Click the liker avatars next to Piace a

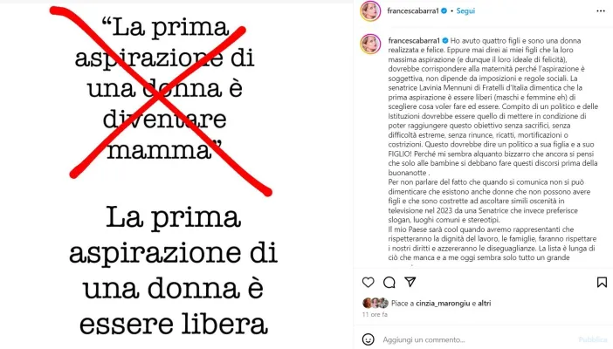[375, 303]
